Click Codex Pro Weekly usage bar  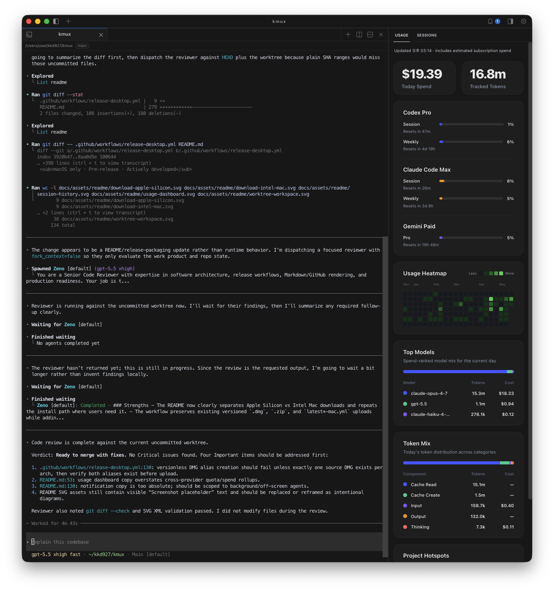coord(471,142)
